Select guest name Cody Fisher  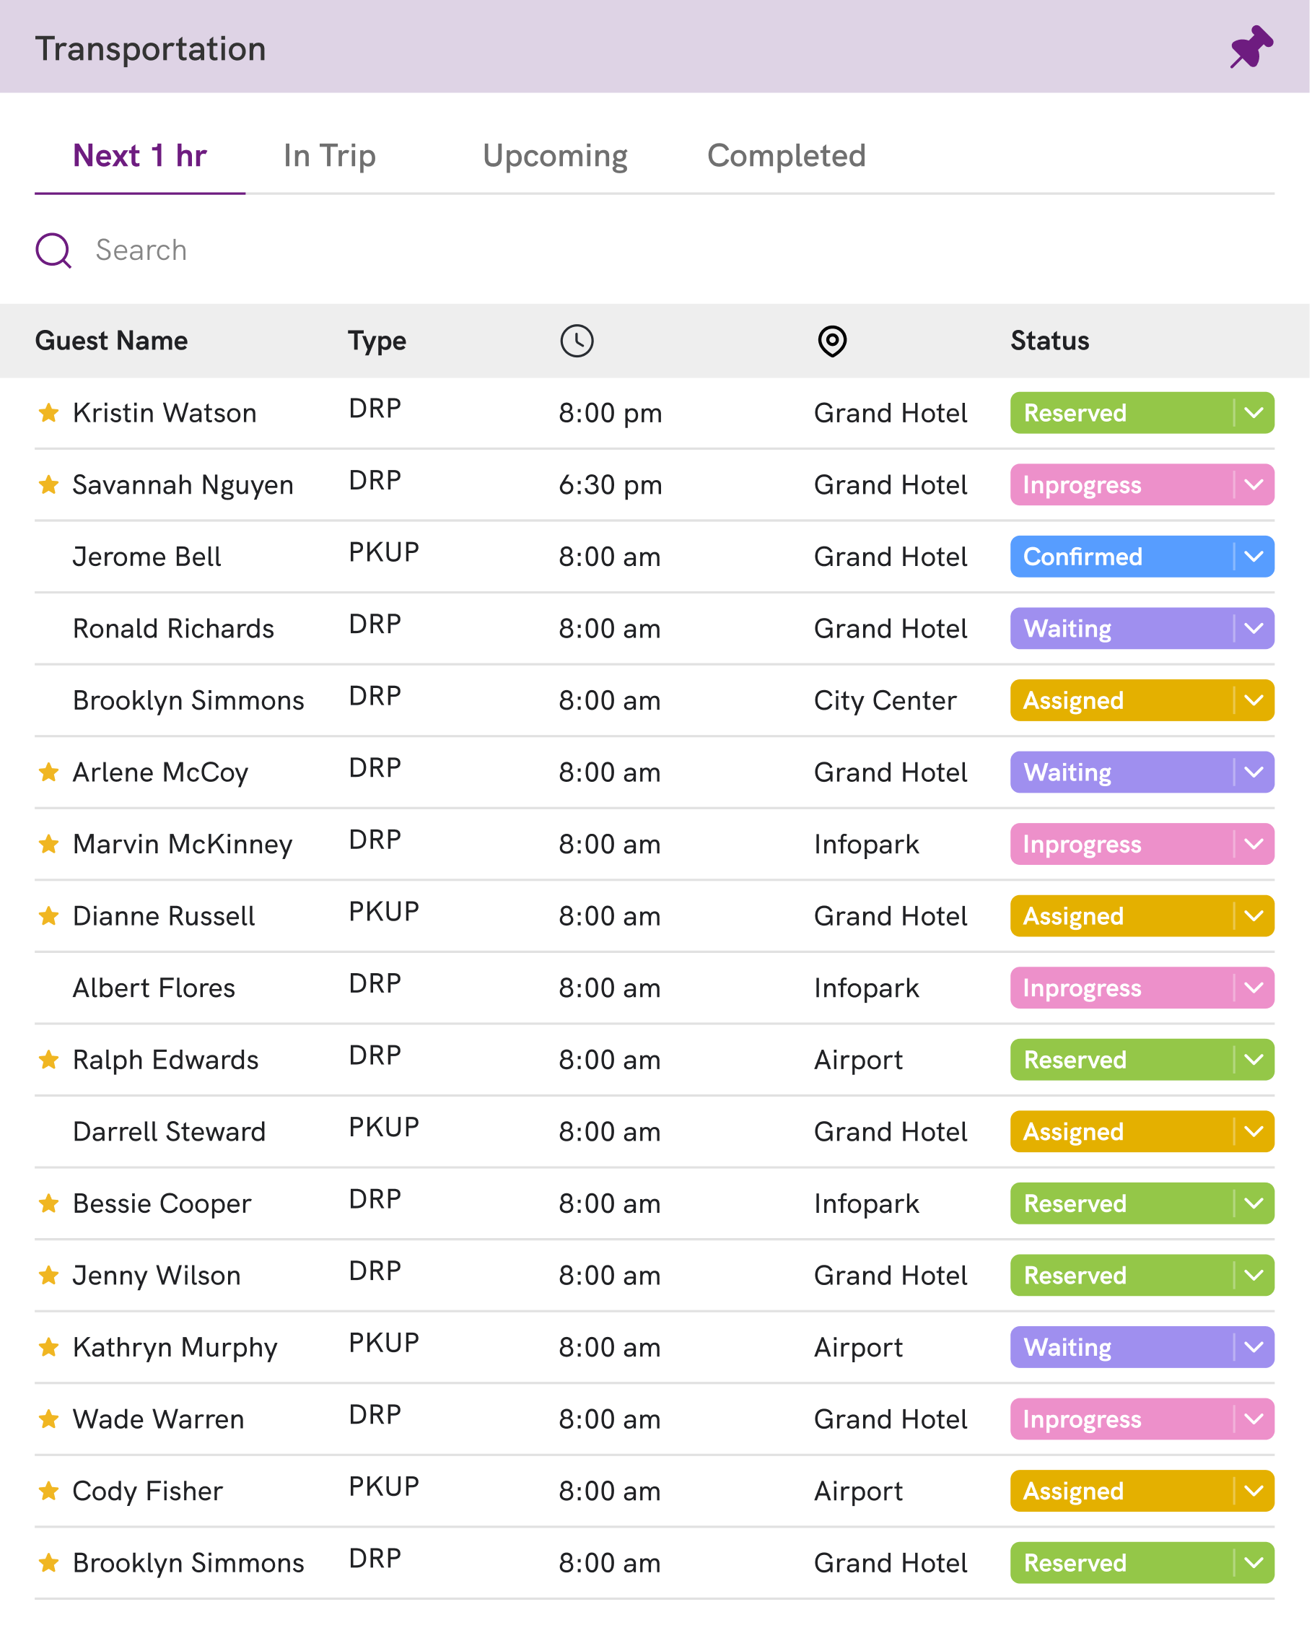point(148,1493)
